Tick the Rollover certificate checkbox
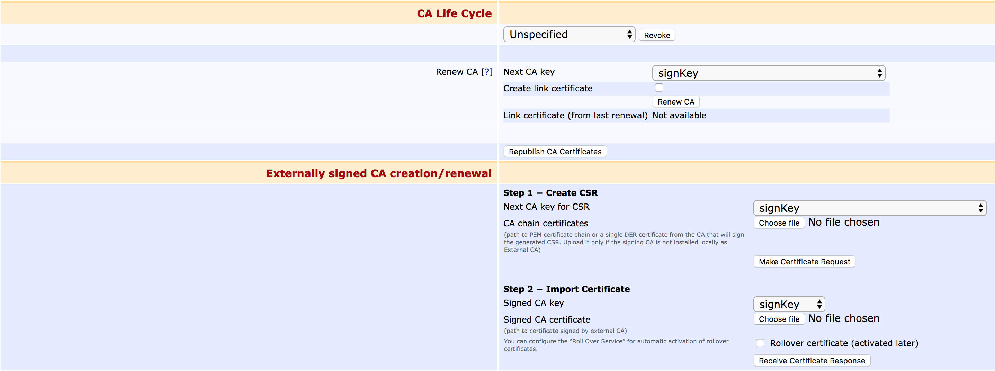995x371 pixels. click(x=760, y=343)
